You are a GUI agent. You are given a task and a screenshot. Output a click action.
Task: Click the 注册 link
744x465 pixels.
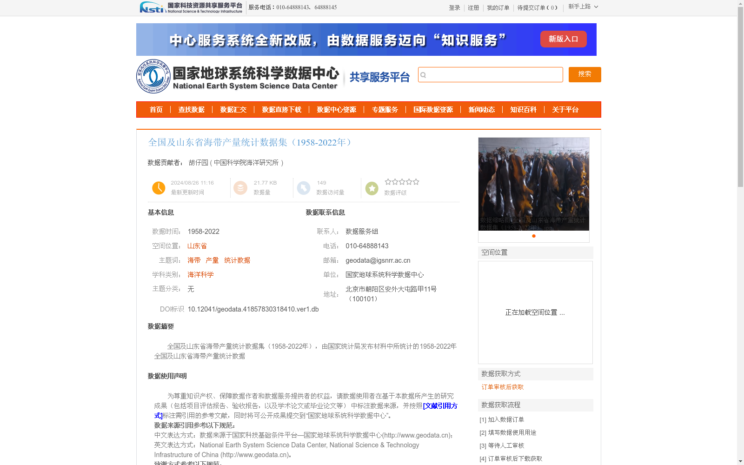[473, 8]
